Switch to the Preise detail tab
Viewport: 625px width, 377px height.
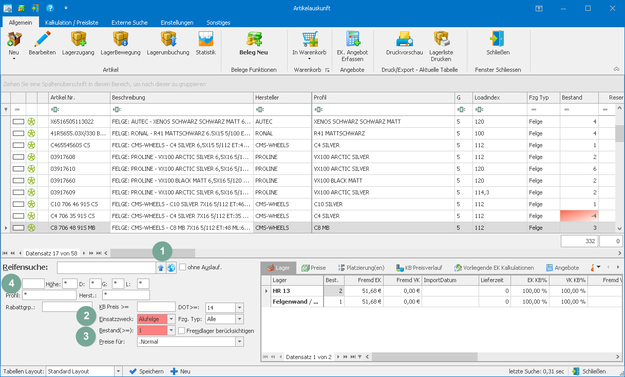click(313, 268)
